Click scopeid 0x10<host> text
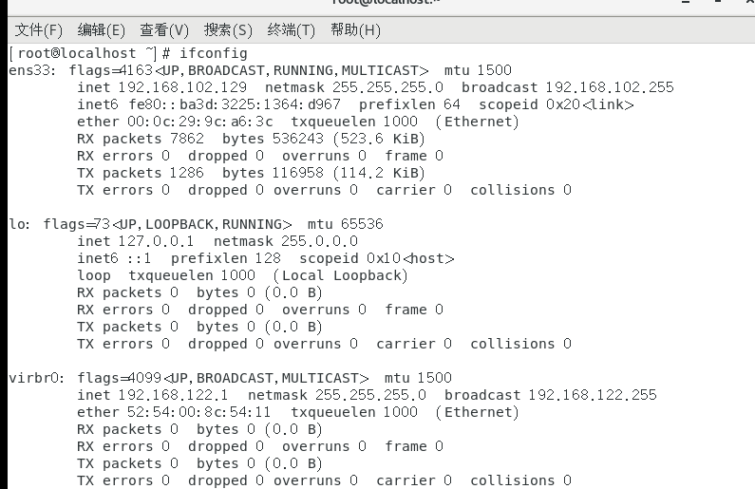This screenshot has width=755, height=489. click(376, 258)
